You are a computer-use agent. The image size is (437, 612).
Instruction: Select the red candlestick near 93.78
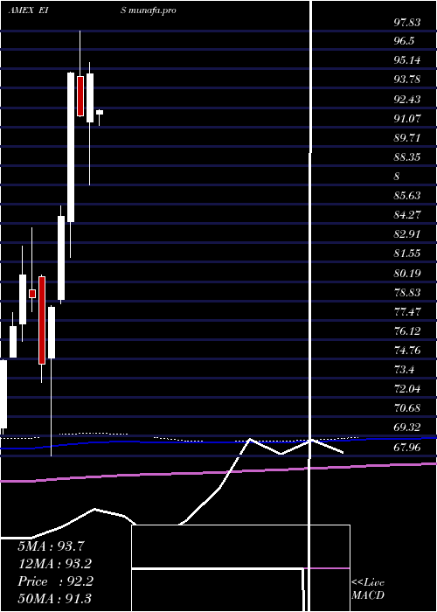click(80, 96)
